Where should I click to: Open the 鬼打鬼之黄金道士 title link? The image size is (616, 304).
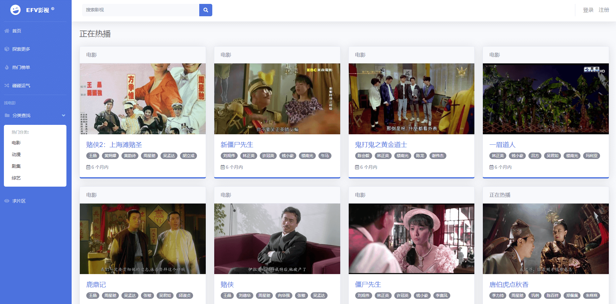coord(381,145)
